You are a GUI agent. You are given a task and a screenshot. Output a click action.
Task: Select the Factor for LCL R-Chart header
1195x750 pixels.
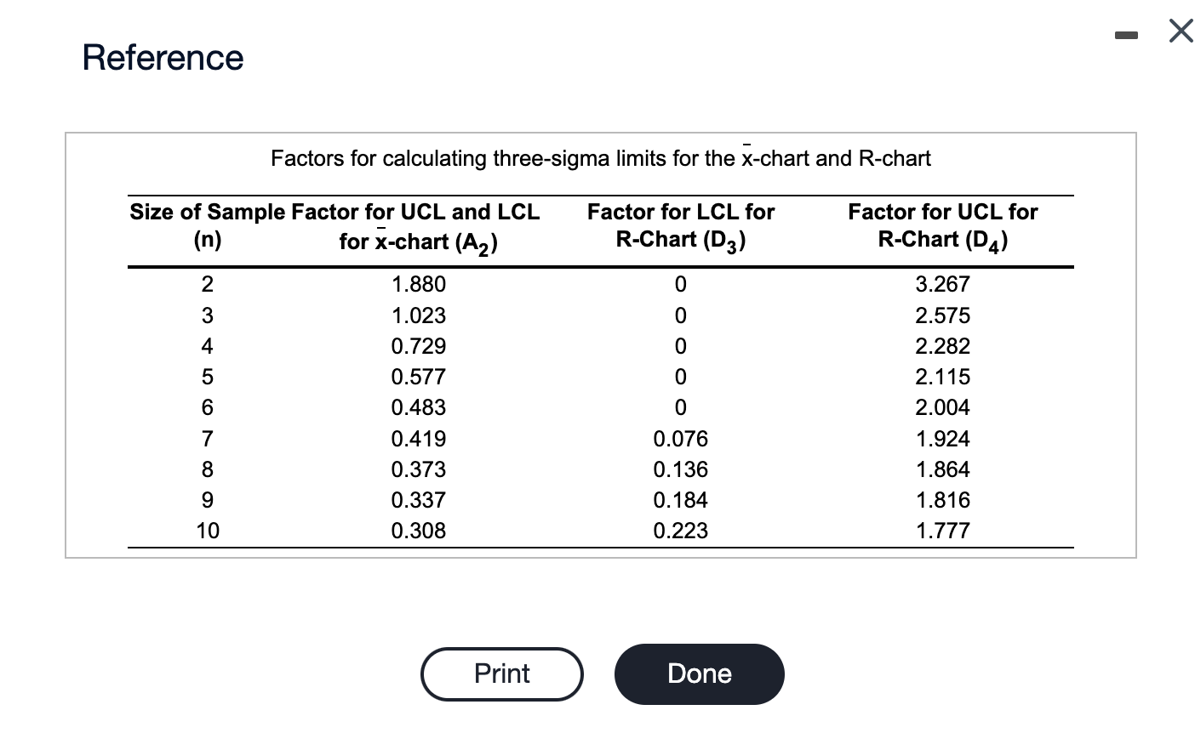(x=680, y=225)
